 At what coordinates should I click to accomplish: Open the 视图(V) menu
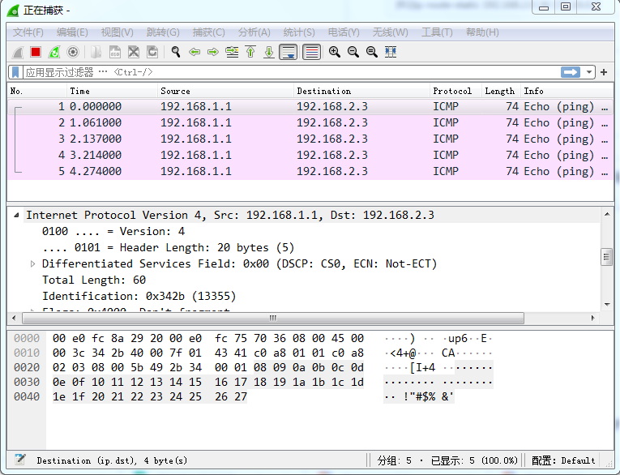(117, 32)
